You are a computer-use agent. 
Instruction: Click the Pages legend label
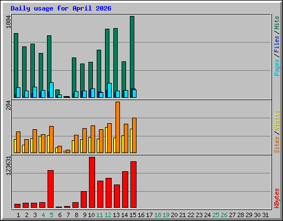pyautogui.click(x=276, y=67)
